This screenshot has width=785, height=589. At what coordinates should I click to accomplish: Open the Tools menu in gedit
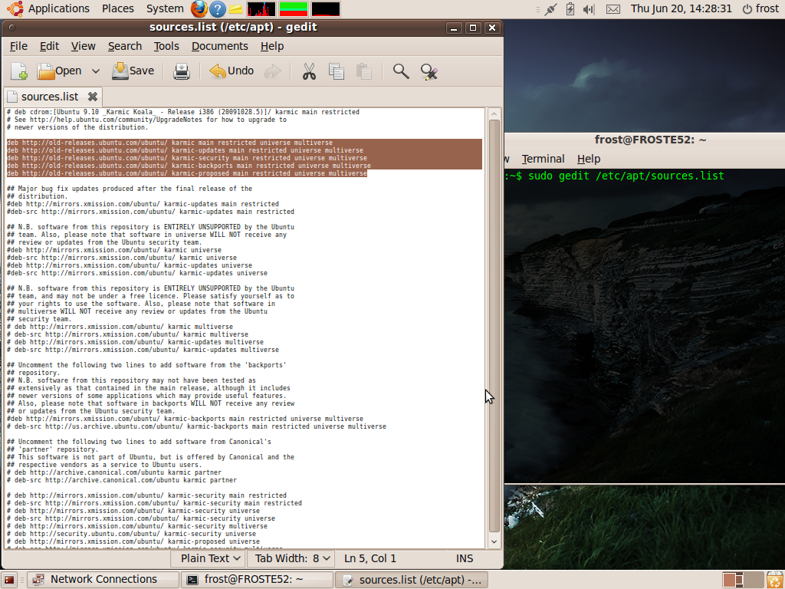point(166,46)
